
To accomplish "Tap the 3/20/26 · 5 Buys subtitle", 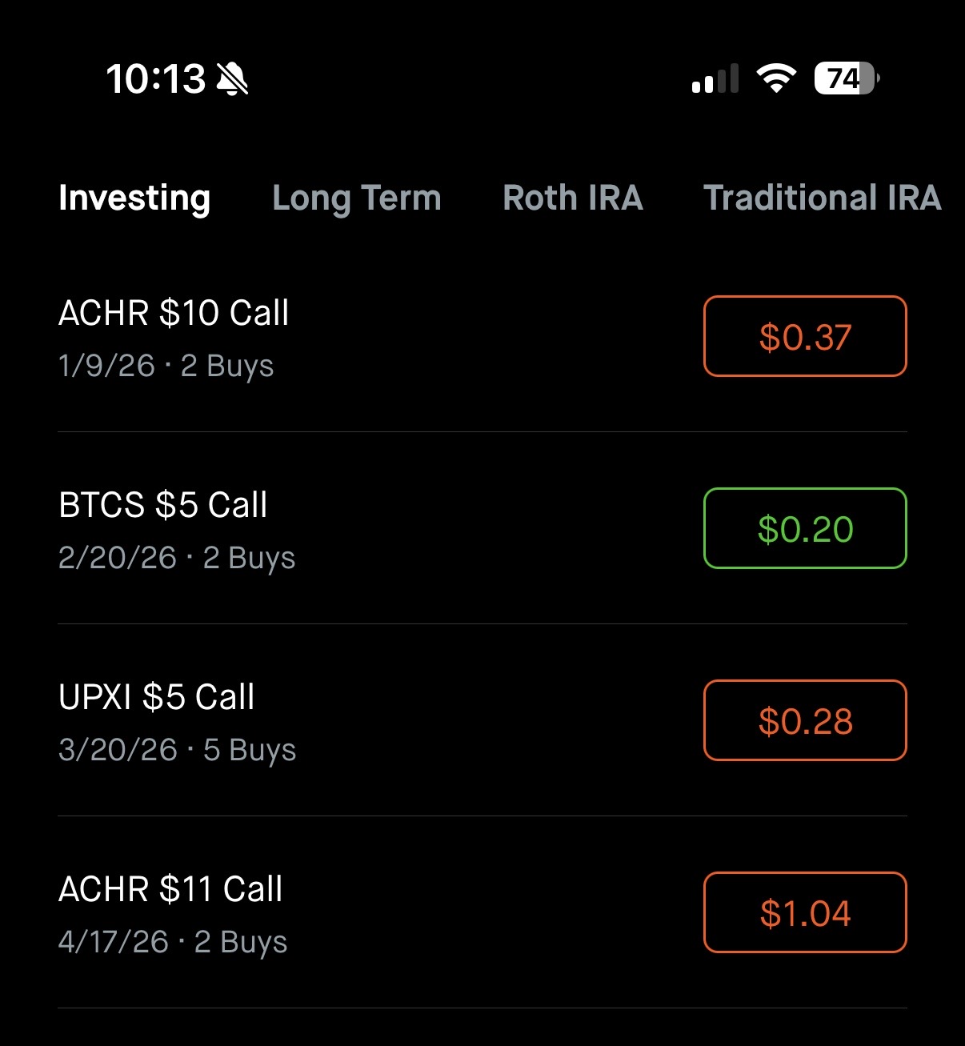I will coord(178,750).
